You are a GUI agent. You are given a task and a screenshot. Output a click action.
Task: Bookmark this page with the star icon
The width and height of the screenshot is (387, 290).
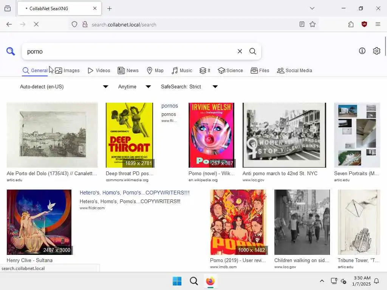click(x=313, y=24)
